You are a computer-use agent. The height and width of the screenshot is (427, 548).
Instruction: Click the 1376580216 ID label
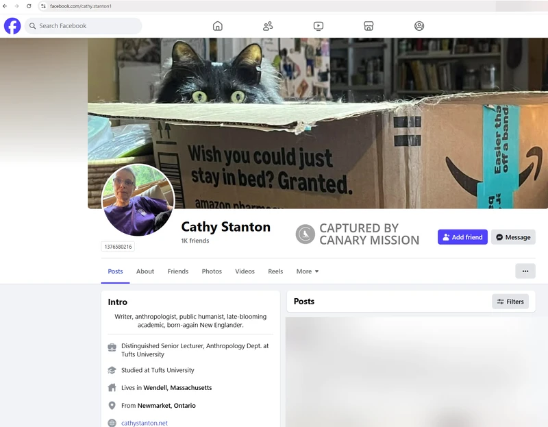[118, 247]
